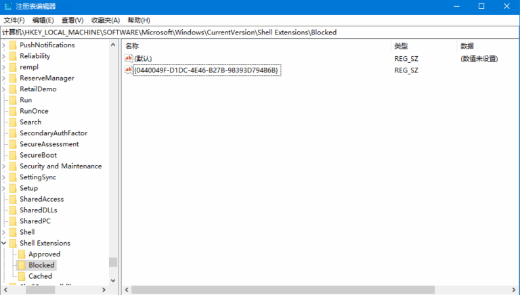
Task: Open the 收藏夹(A) menu
Action: [x=105, y=20]
